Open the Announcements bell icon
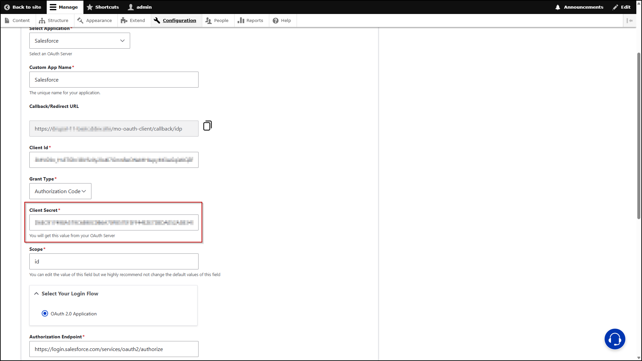The image size is (642, 361). [558, 7]
